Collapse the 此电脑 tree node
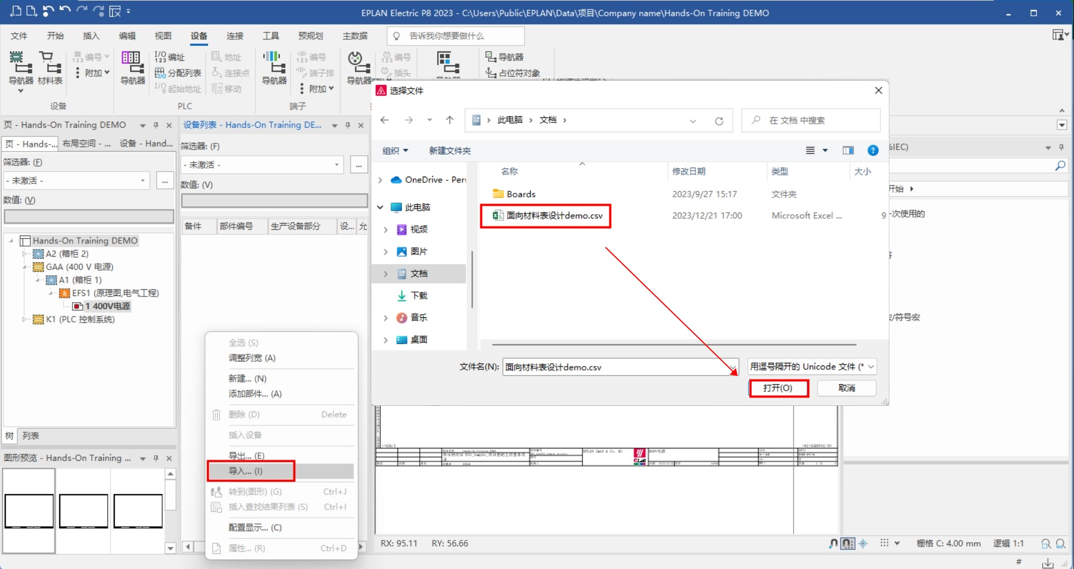 pyautogui.click(x=380, y=207)
